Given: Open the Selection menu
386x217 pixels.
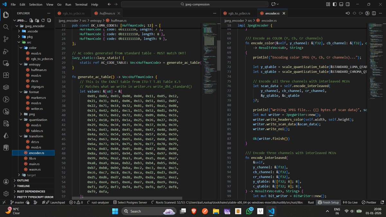Looking at the screenshot, I should [x=36, y=5].
